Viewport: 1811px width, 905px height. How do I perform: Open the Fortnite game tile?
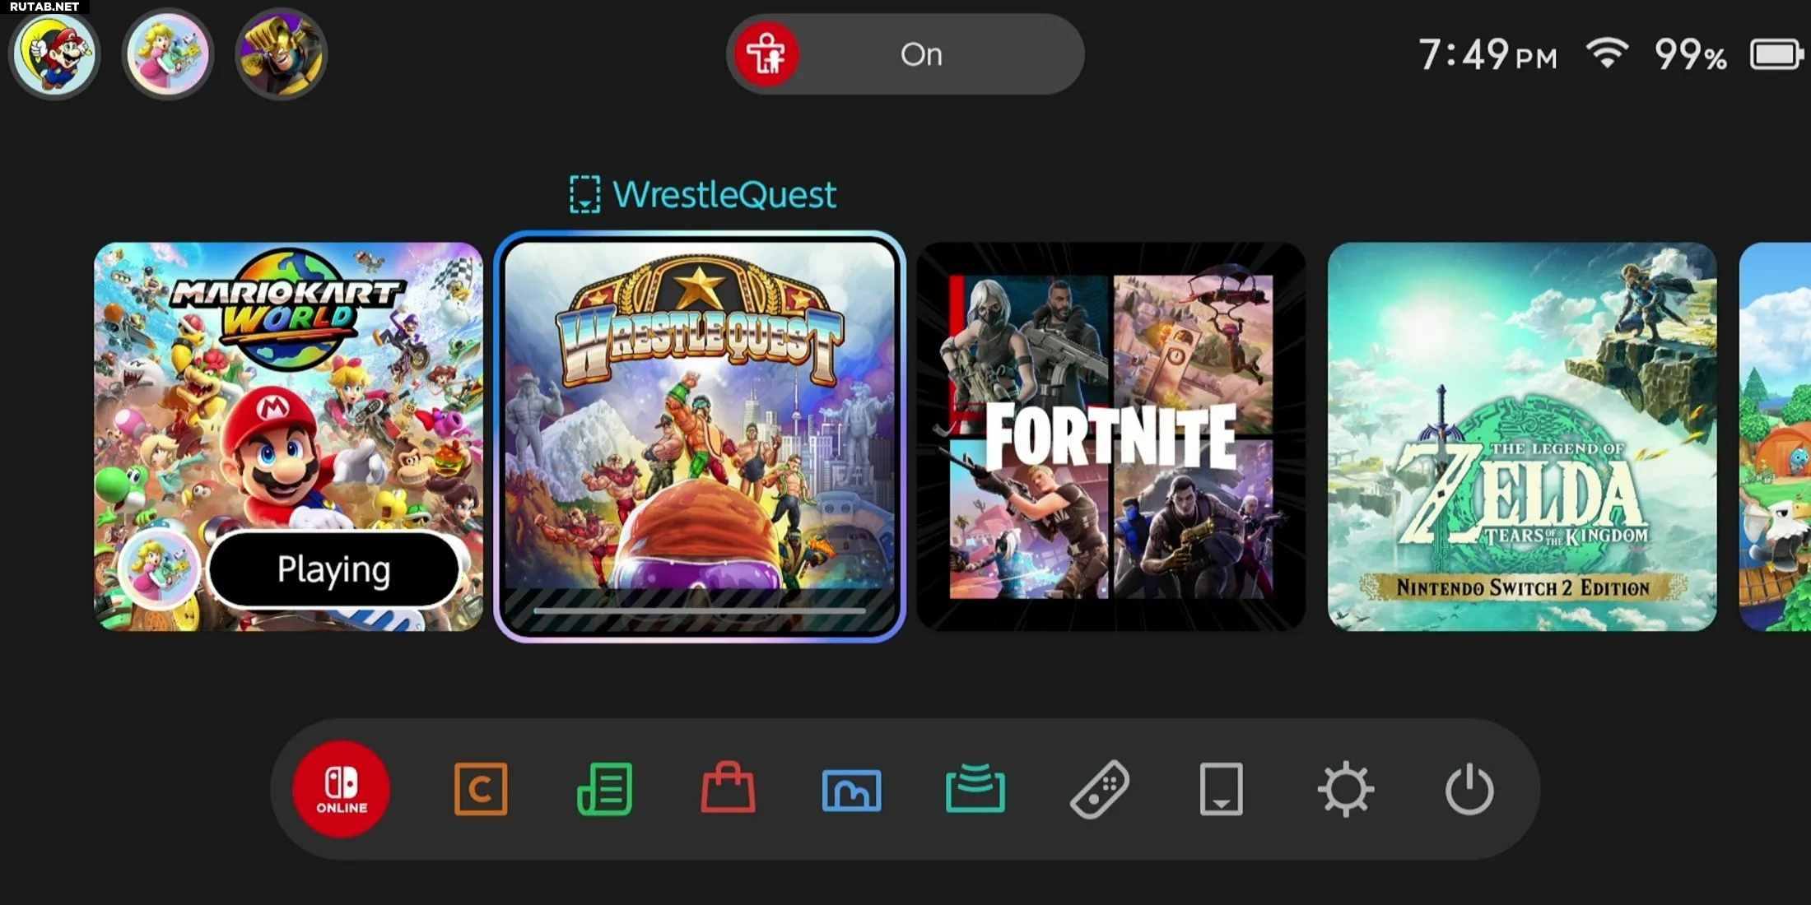click(x=1111, y=437)
